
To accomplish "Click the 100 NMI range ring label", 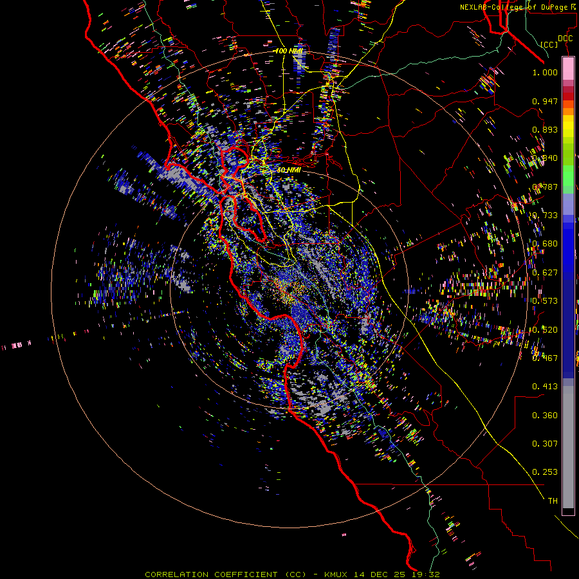I will tap(289, 51).
